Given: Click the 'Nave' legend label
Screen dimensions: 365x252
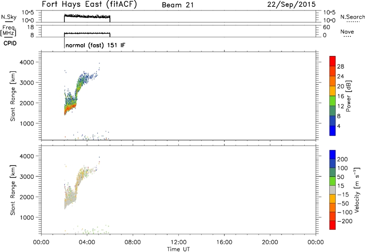Looking at the screenshot, I should tap(347, 31).
